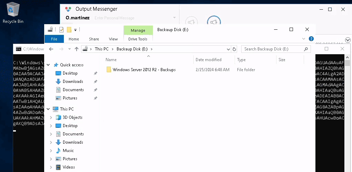Open the File menu tab
Screen dimensions: 352x172
tap(54, 39)
